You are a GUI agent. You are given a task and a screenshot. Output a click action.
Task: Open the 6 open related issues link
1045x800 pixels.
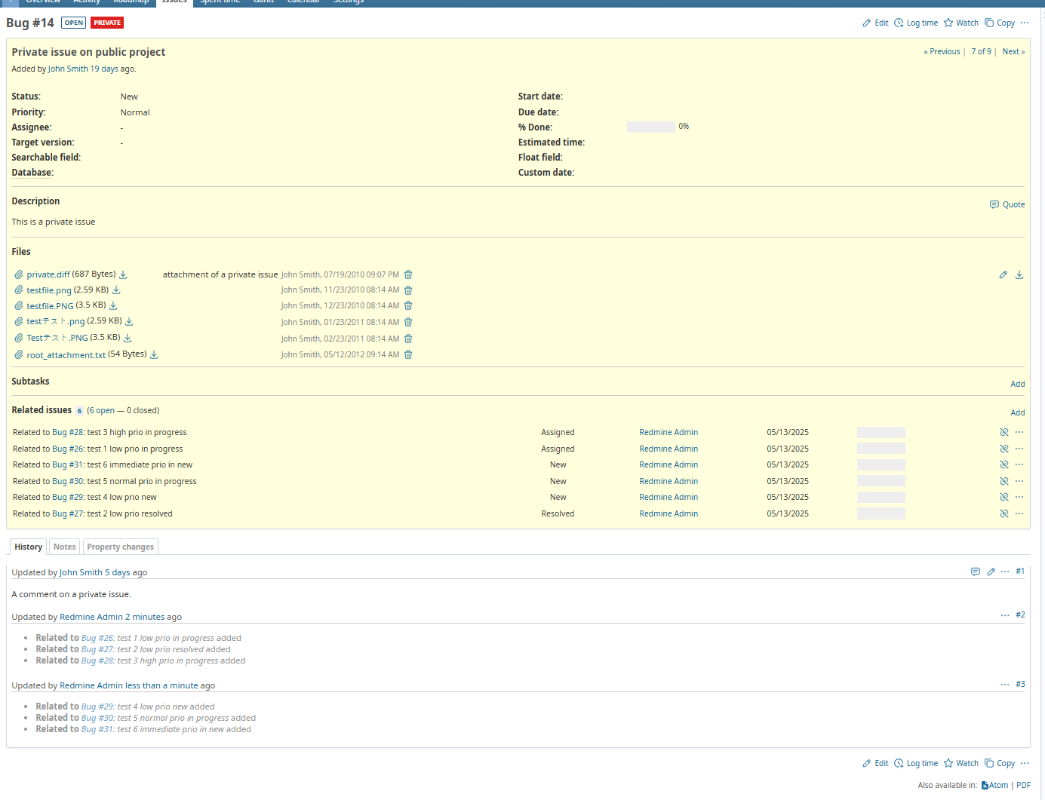[x=102, y=411]
